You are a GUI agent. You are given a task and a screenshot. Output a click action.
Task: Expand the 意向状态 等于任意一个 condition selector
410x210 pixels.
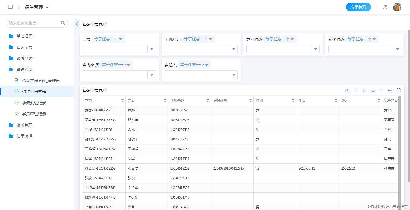point(280,39)
